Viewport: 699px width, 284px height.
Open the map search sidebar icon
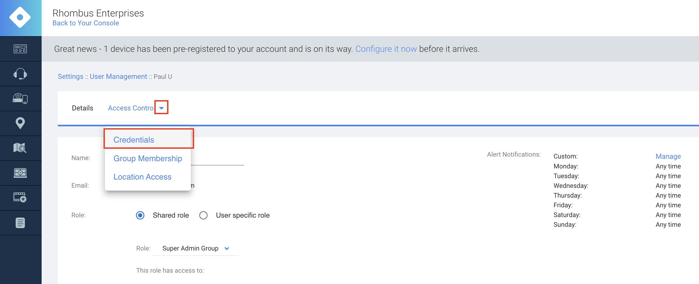tap(20, 148)
